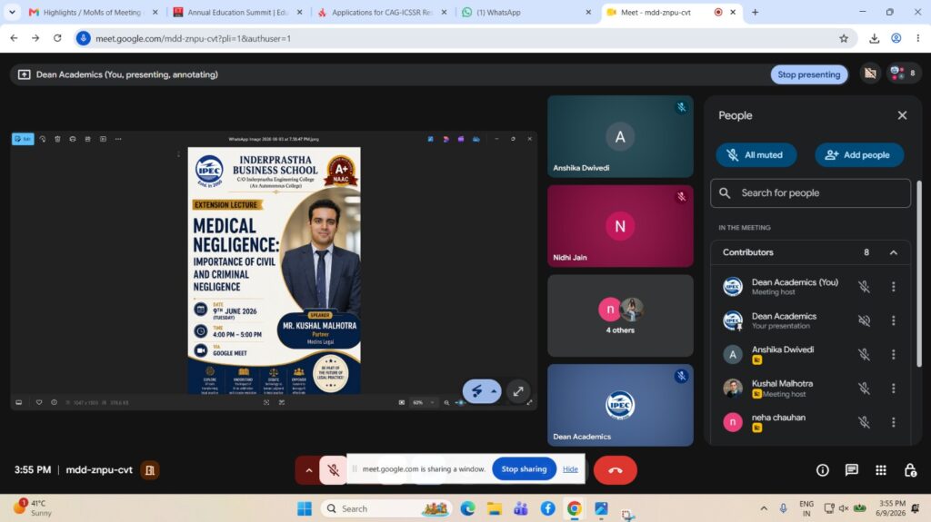931x522 pixels.
Task: Unmute your microphone in call controls
Action: [333, 470]
